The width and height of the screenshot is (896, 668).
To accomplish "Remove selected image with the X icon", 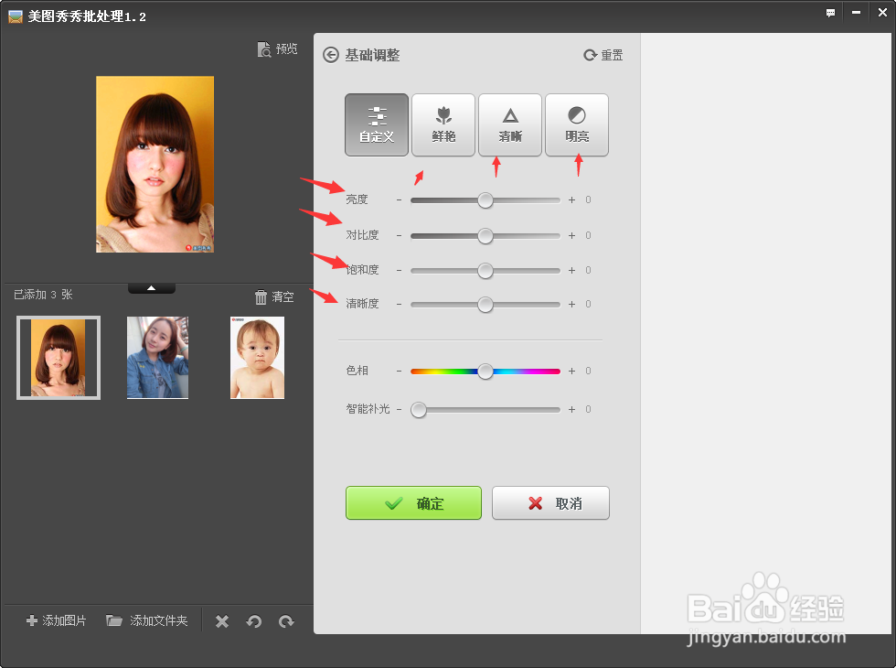I will coord(221,620).
